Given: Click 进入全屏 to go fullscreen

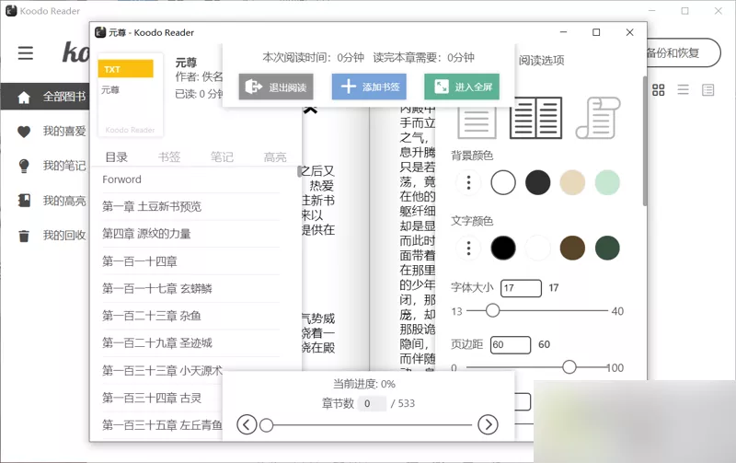Looking at the screenshot, I should point(462,87).
